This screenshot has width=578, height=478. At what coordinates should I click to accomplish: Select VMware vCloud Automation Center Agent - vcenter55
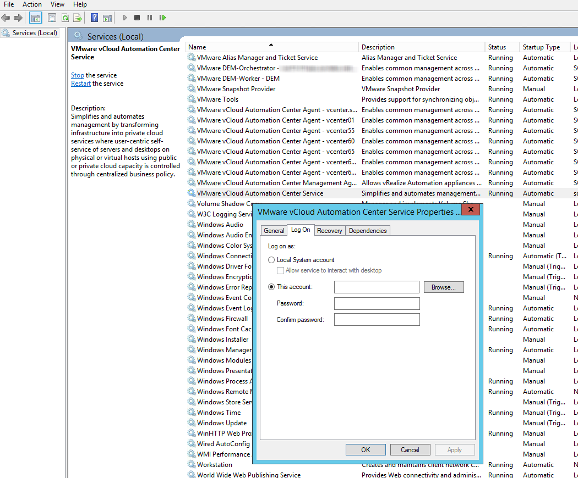[276, 131]
